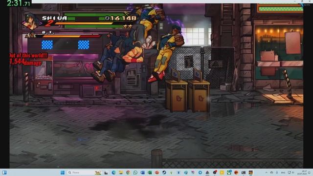Open Telegram from the taskbar
Screen dimensions: 313x176
[200, 173]
